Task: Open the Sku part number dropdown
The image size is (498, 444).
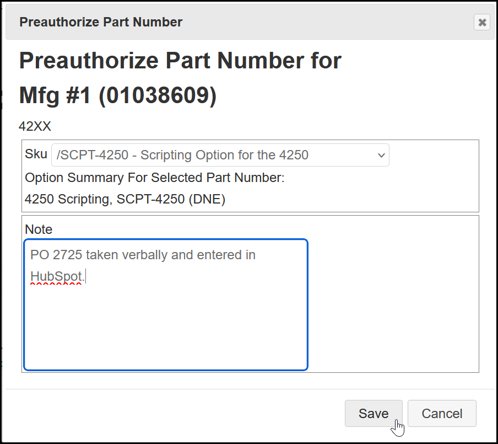Action: [x=220, y=155]
